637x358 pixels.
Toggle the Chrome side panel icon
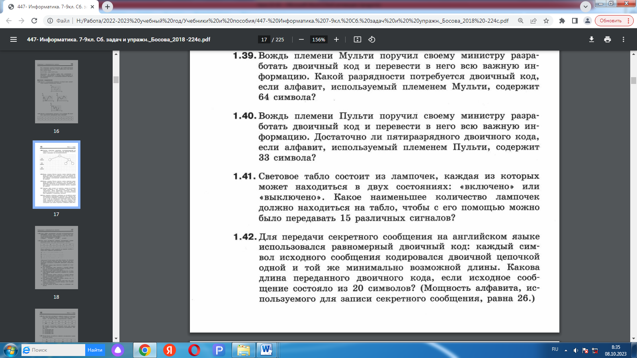[x=575, y=21]
